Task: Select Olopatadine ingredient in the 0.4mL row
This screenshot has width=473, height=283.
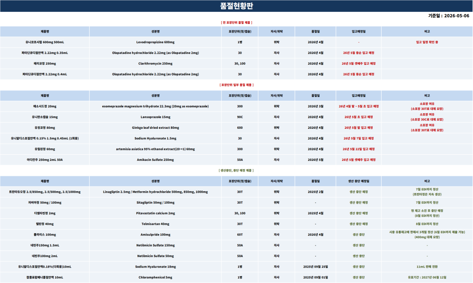Action: coord(155,74)
